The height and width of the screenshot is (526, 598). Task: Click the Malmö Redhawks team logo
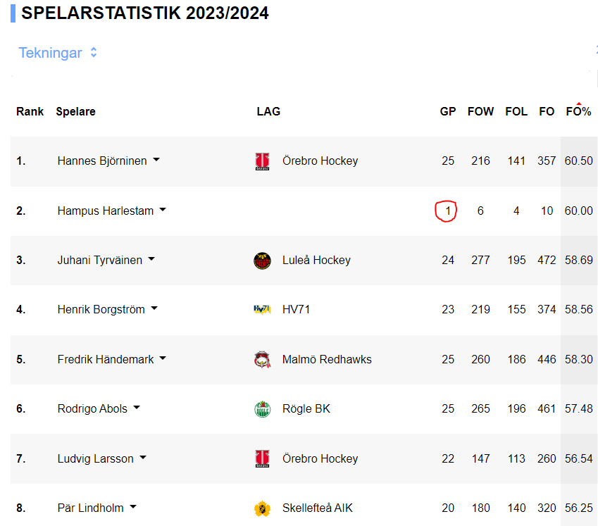coord(262,359)
